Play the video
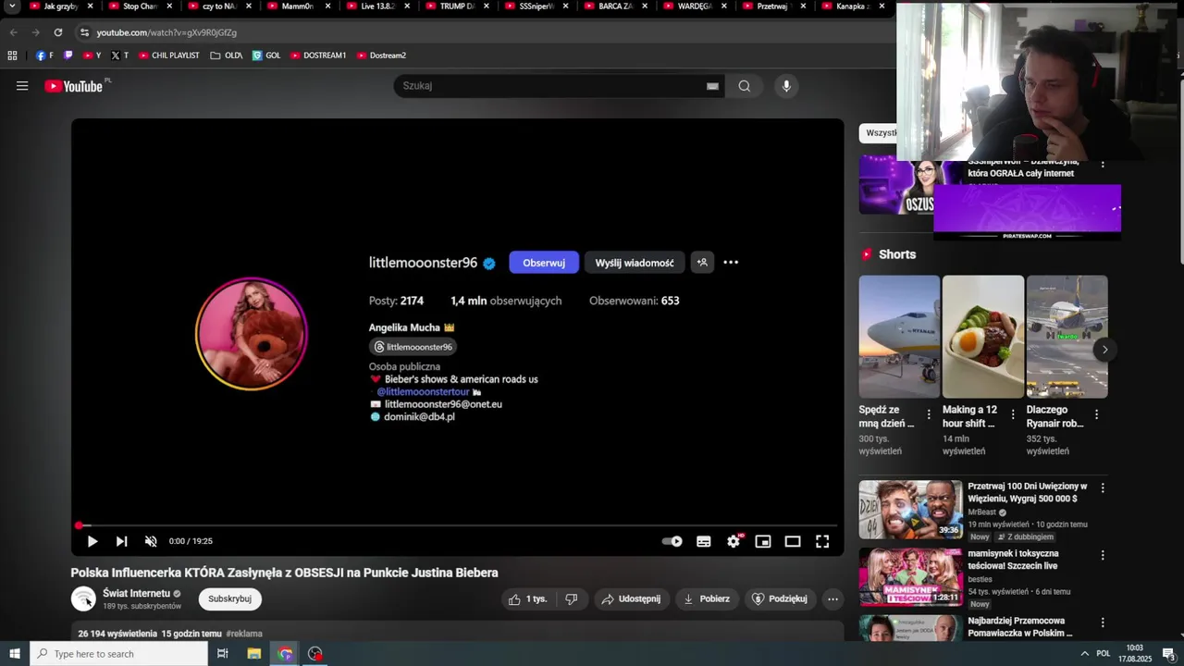The height and width of the screenshot is (666, 1184). tap(92, 541)
